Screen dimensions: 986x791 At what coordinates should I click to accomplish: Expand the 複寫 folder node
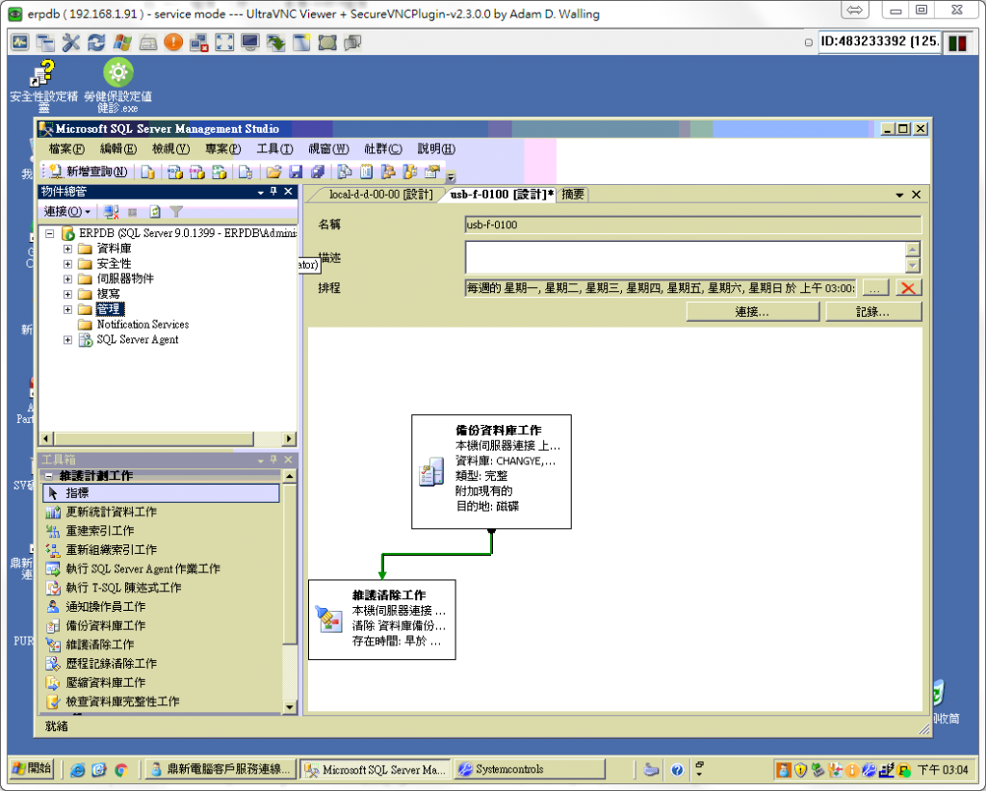(67, 294)
